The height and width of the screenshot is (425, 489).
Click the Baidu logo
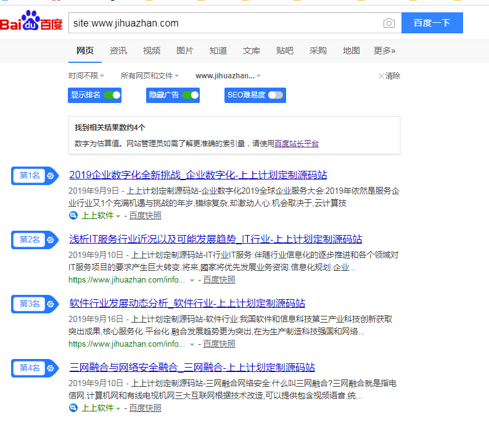[x=31, y=21]
